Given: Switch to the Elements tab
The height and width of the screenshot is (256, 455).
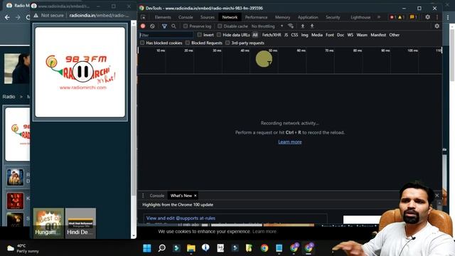Looking at the screenshot, I should (163, 17).
